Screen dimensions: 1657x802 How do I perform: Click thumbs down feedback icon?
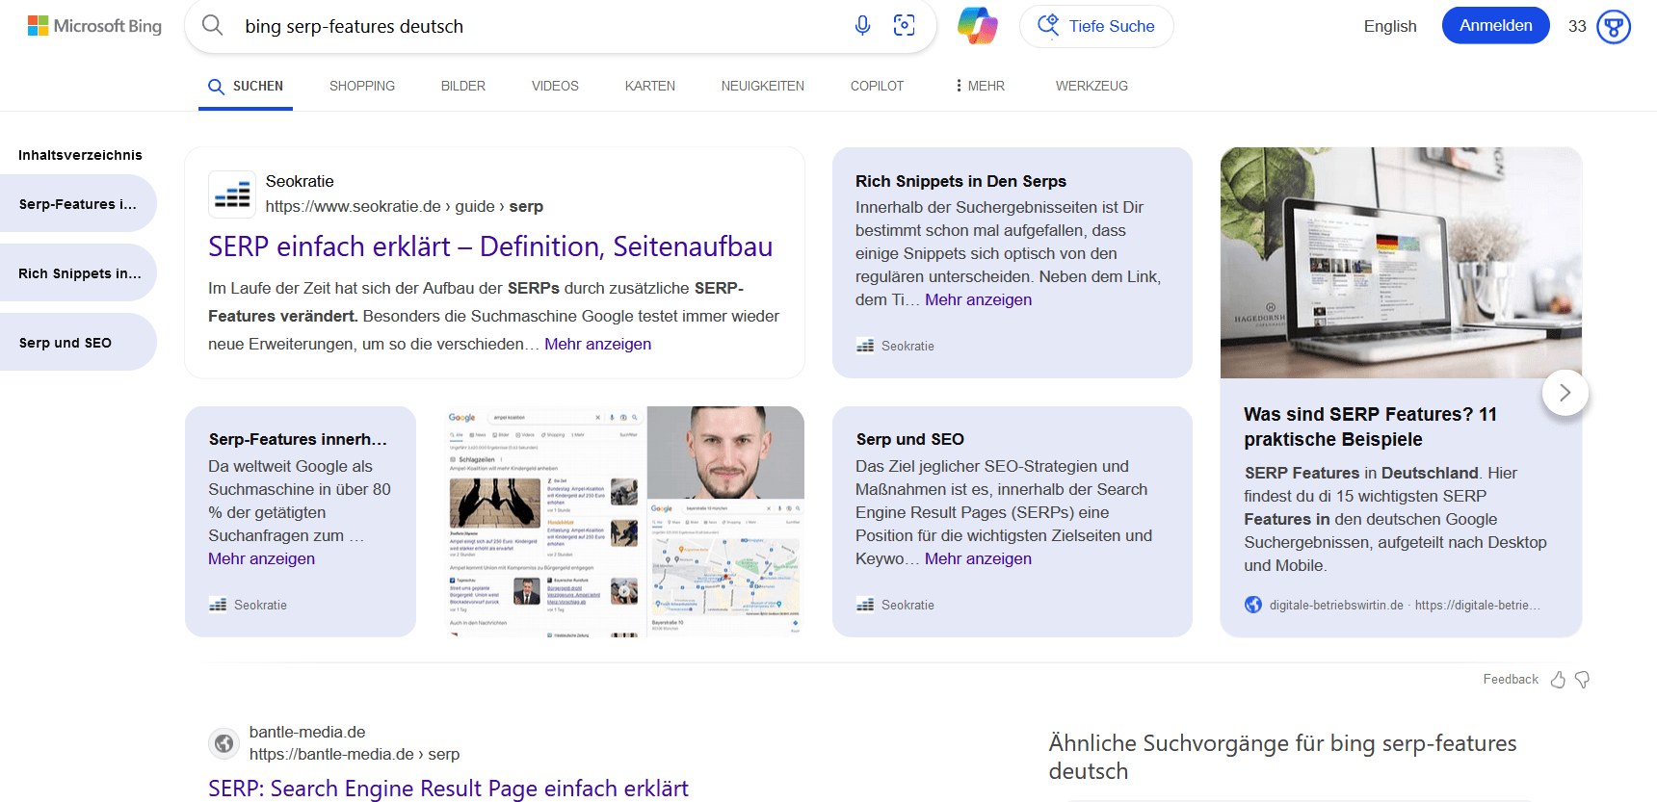1582,680
